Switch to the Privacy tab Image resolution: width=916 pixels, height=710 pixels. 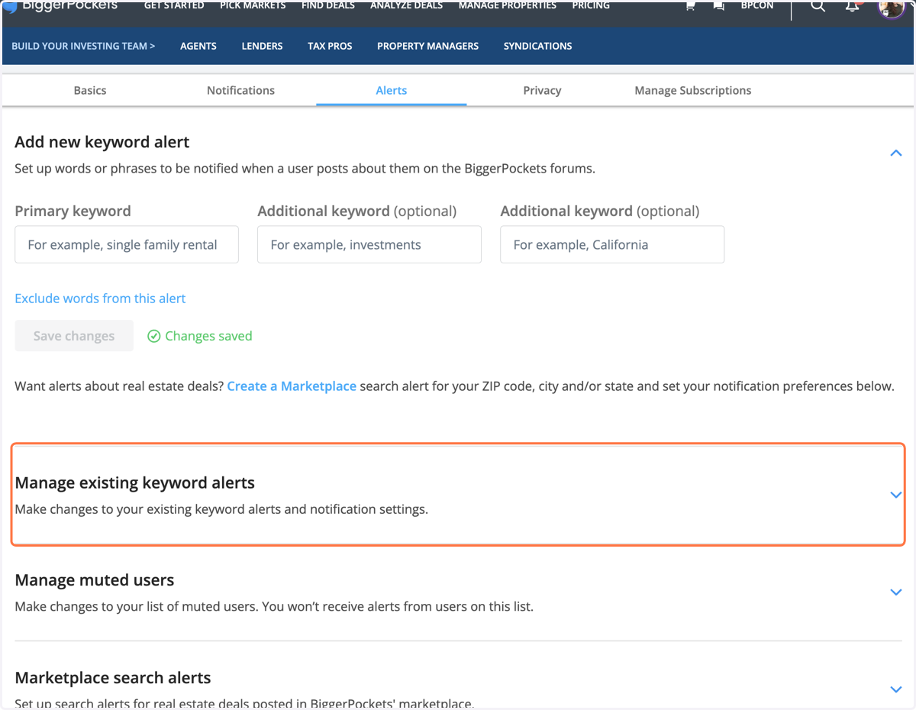[542, 90]
